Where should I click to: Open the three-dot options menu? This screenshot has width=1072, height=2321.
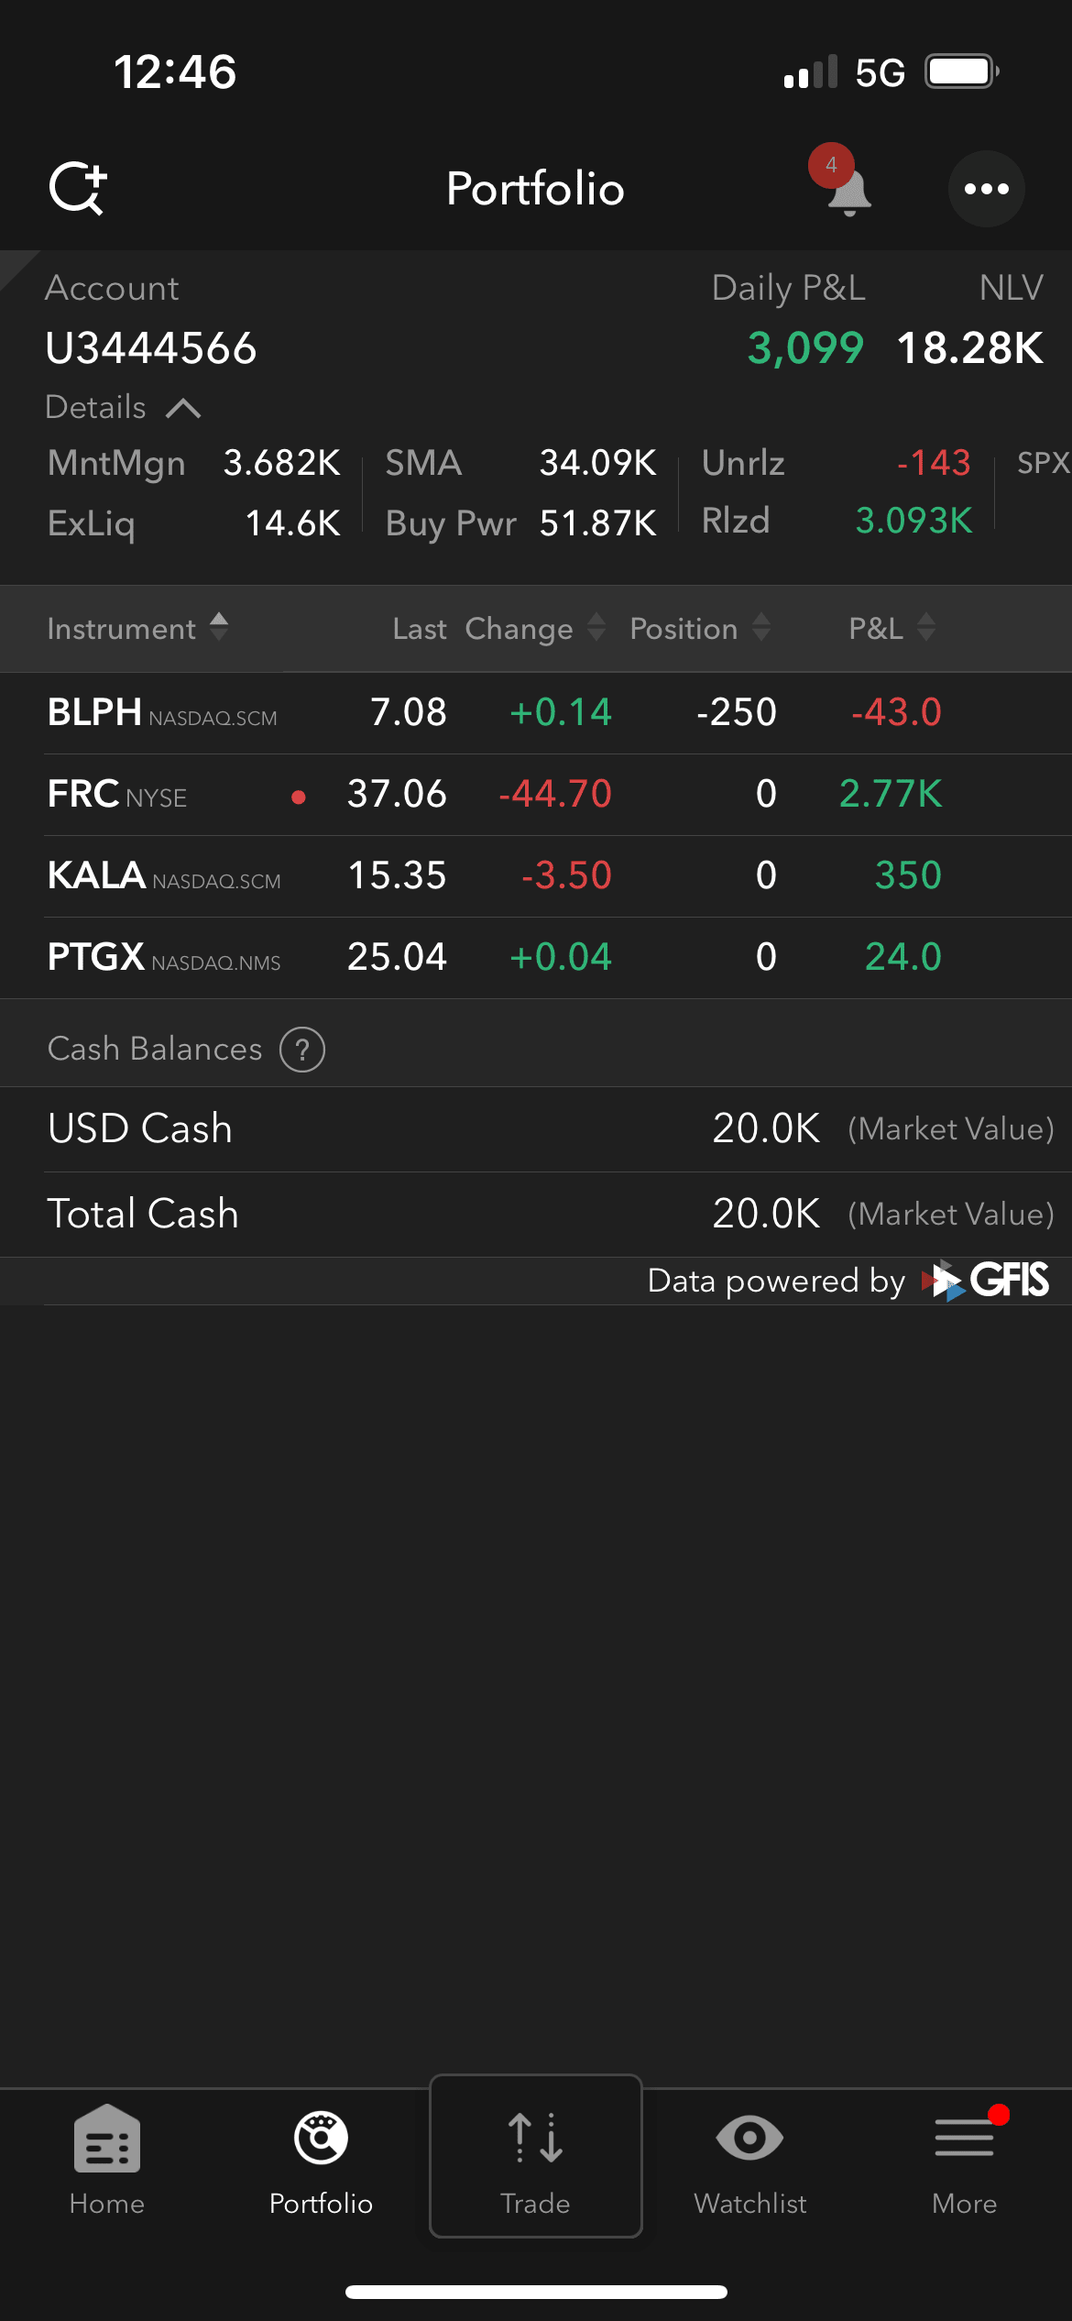[986, 189]
